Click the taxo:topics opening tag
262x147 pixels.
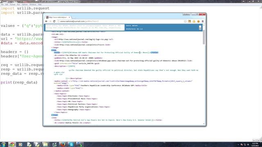(60, 94)
